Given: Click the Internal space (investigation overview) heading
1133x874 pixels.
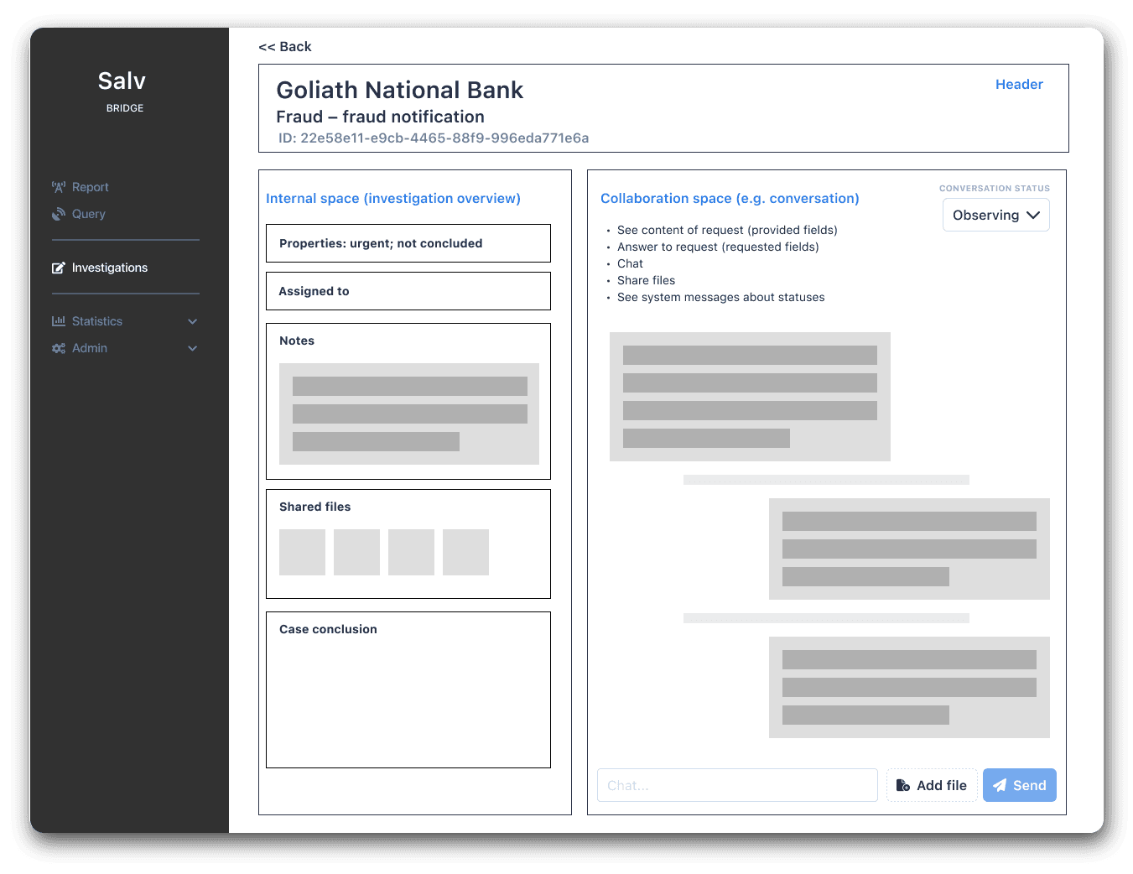Looking at the screenshot, I should (393, 199).
